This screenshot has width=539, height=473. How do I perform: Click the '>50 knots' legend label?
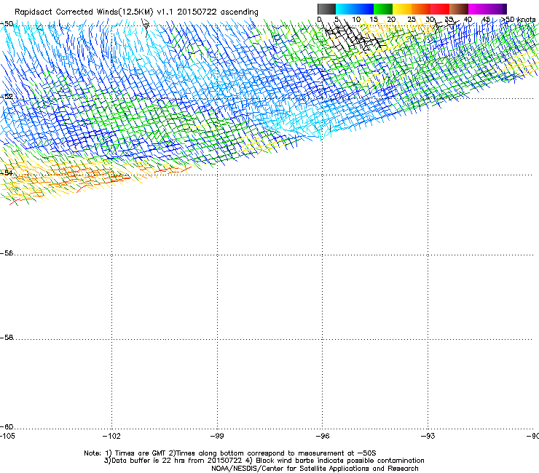point(518,20)
